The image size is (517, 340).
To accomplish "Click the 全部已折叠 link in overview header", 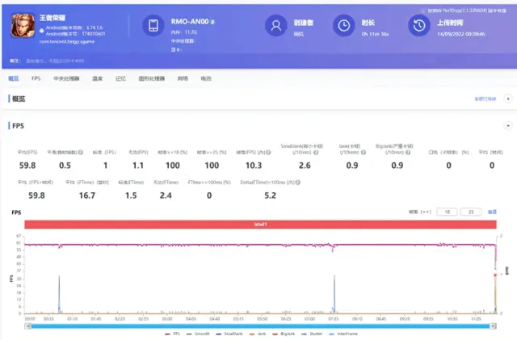I will [485, 99].
